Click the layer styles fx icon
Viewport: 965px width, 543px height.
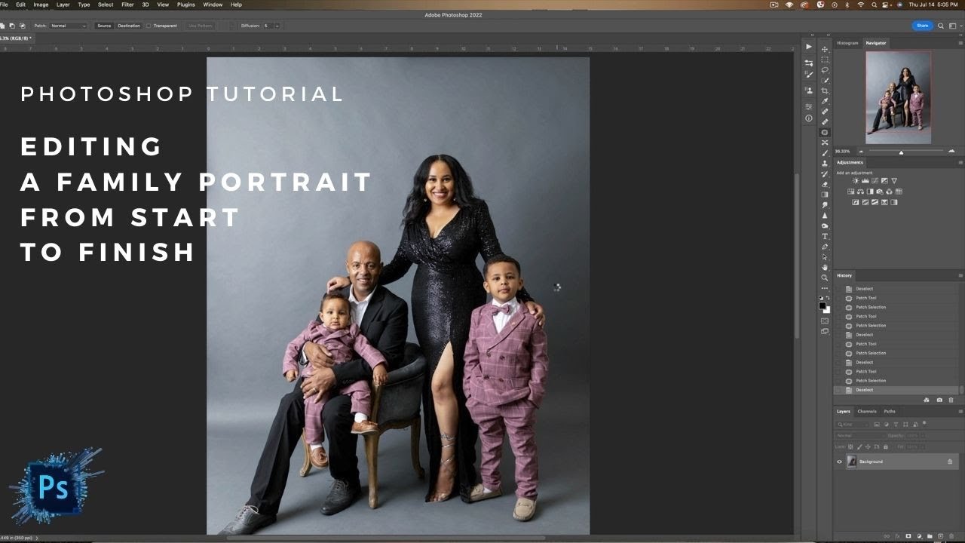[898, 536]
